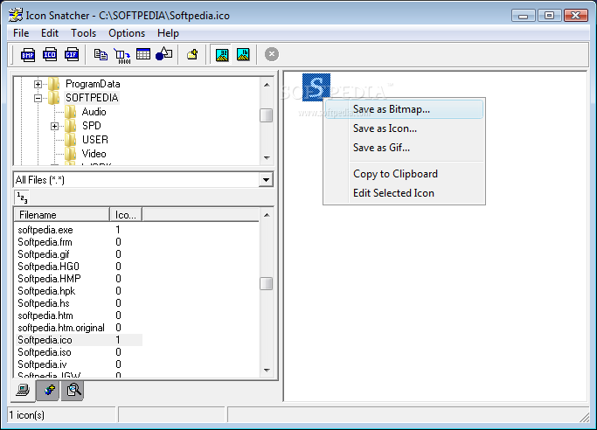Choose Edit Selected Icon from context menu
This screenshot has width=597, height=430.
point(404,193)
